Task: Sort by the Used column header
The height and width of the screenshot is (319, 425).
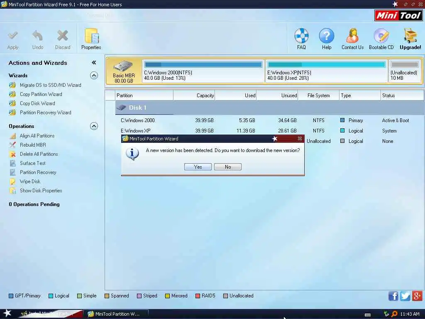Action: pyautogui.click(x=236, y=96)
